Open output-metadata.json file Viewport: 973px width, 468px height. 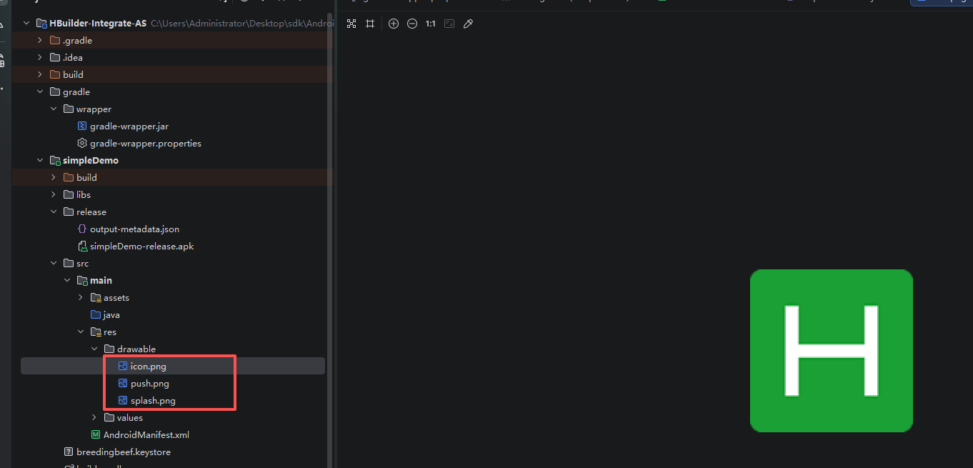tap(134, 229)
